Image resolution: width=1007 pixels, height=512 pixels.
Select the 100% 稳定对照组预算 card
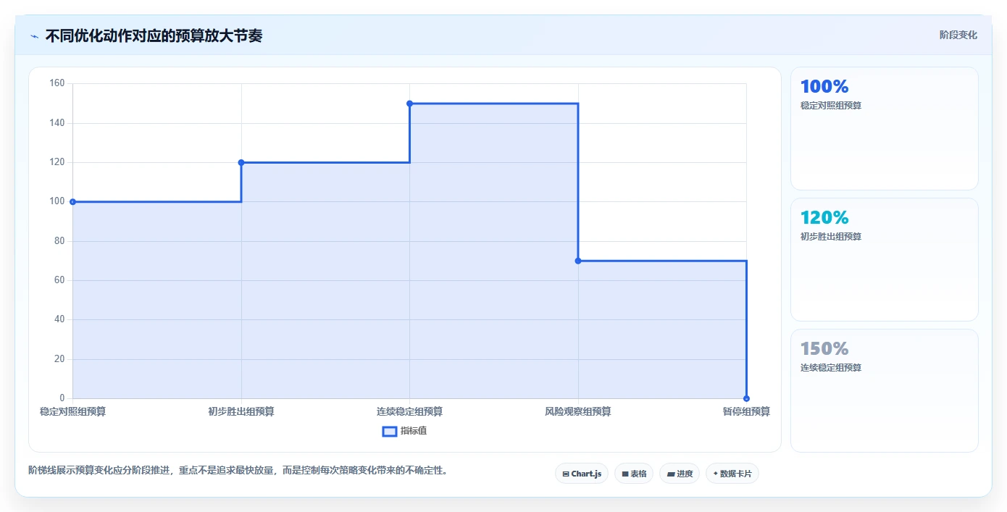[x=885, y=128]
